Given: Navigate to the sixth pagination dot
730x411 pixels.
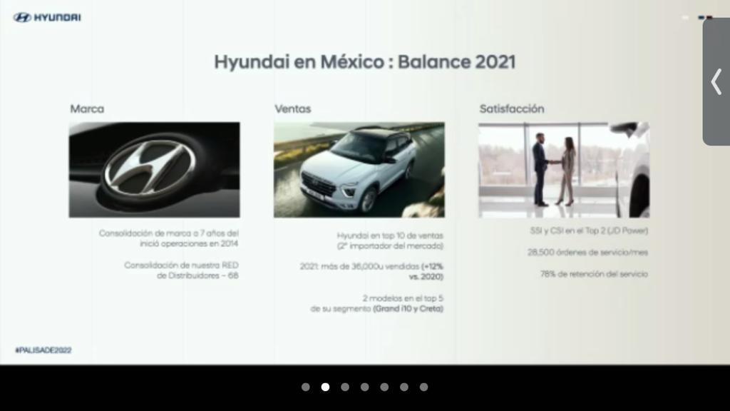Looking at the screenshot, I should point(404,387).
